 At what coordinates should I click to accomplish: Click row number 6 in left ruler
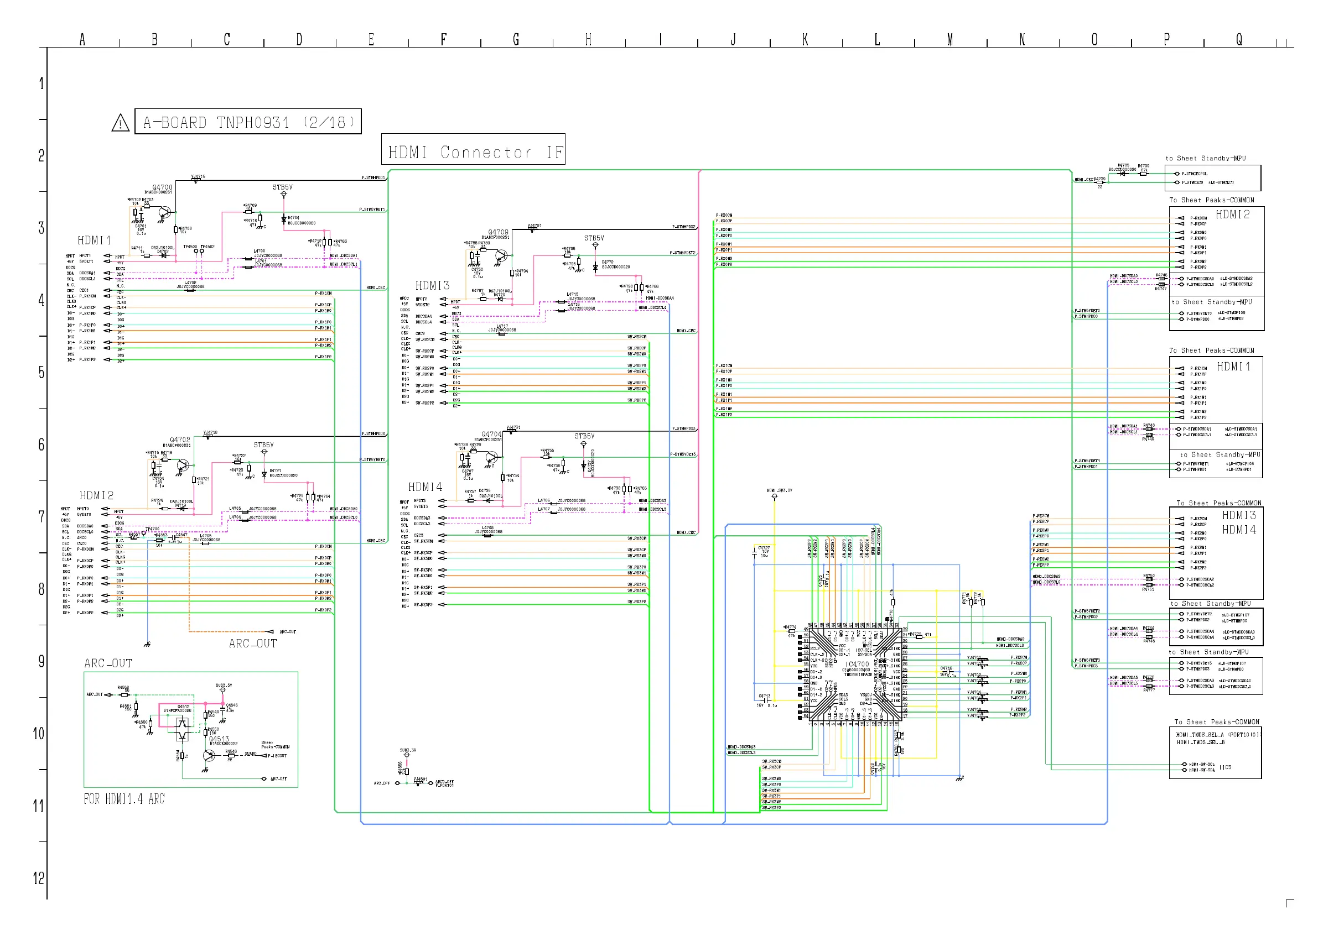[x=41, y=444]
